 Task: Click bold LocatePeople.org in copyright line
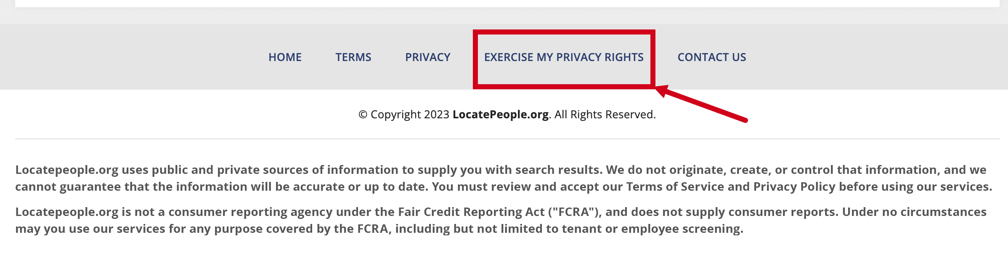pos(500,115)
